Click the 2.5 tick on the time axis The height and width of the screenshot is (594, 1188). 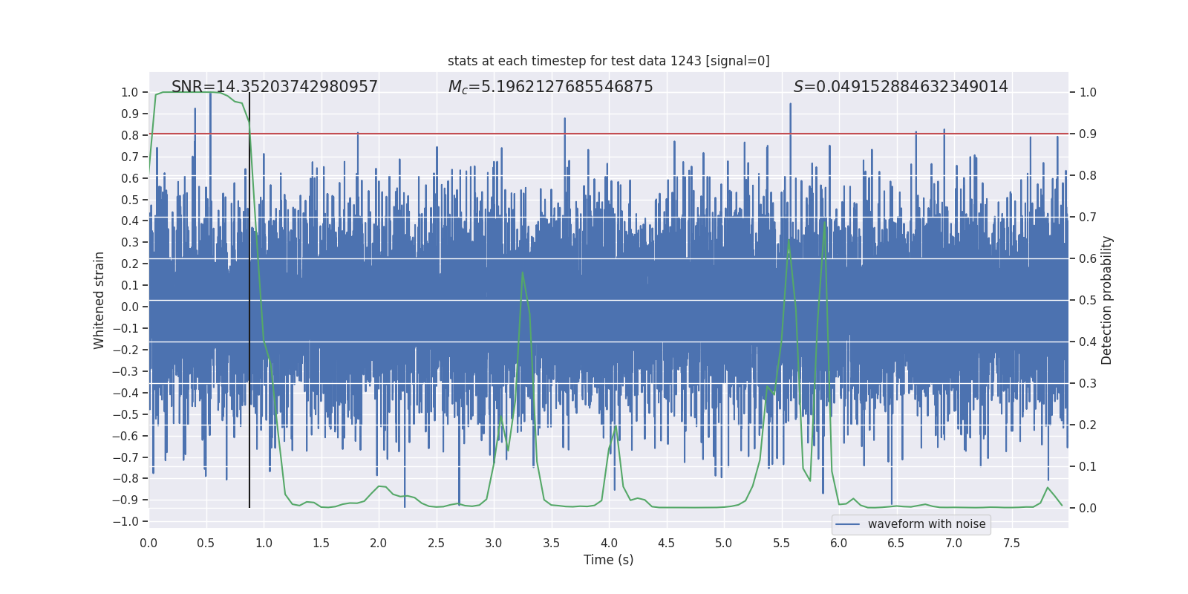[436, 543]
